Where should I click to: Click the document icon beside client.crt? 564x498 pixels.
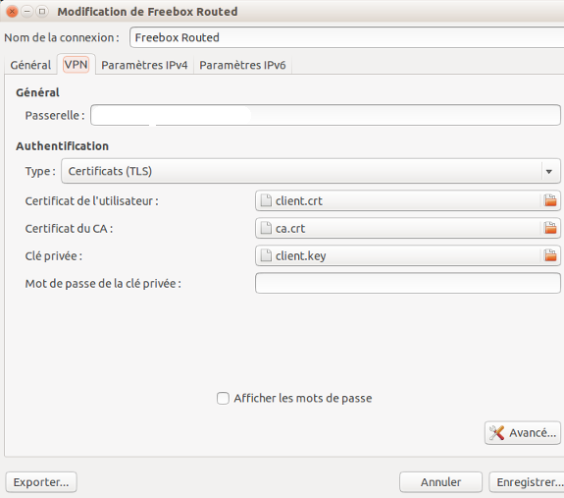[x=266, y=200]
